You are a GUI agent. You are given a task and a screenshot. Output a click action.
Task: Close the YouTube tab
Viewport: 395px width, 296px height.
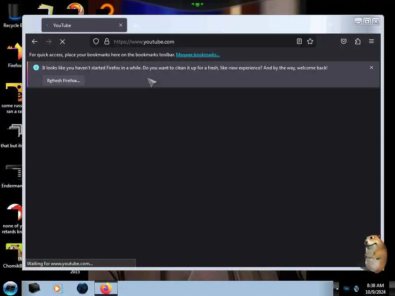tap(121, 25)
